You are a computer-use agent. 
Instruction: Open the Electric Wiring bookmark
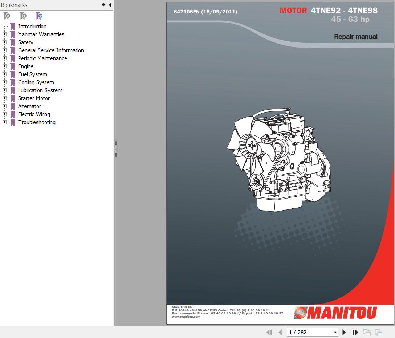(34, 114)
